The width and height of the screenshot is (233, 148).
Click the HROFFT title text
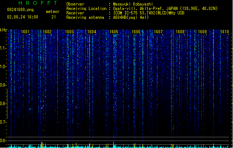(x=38, y=3)
